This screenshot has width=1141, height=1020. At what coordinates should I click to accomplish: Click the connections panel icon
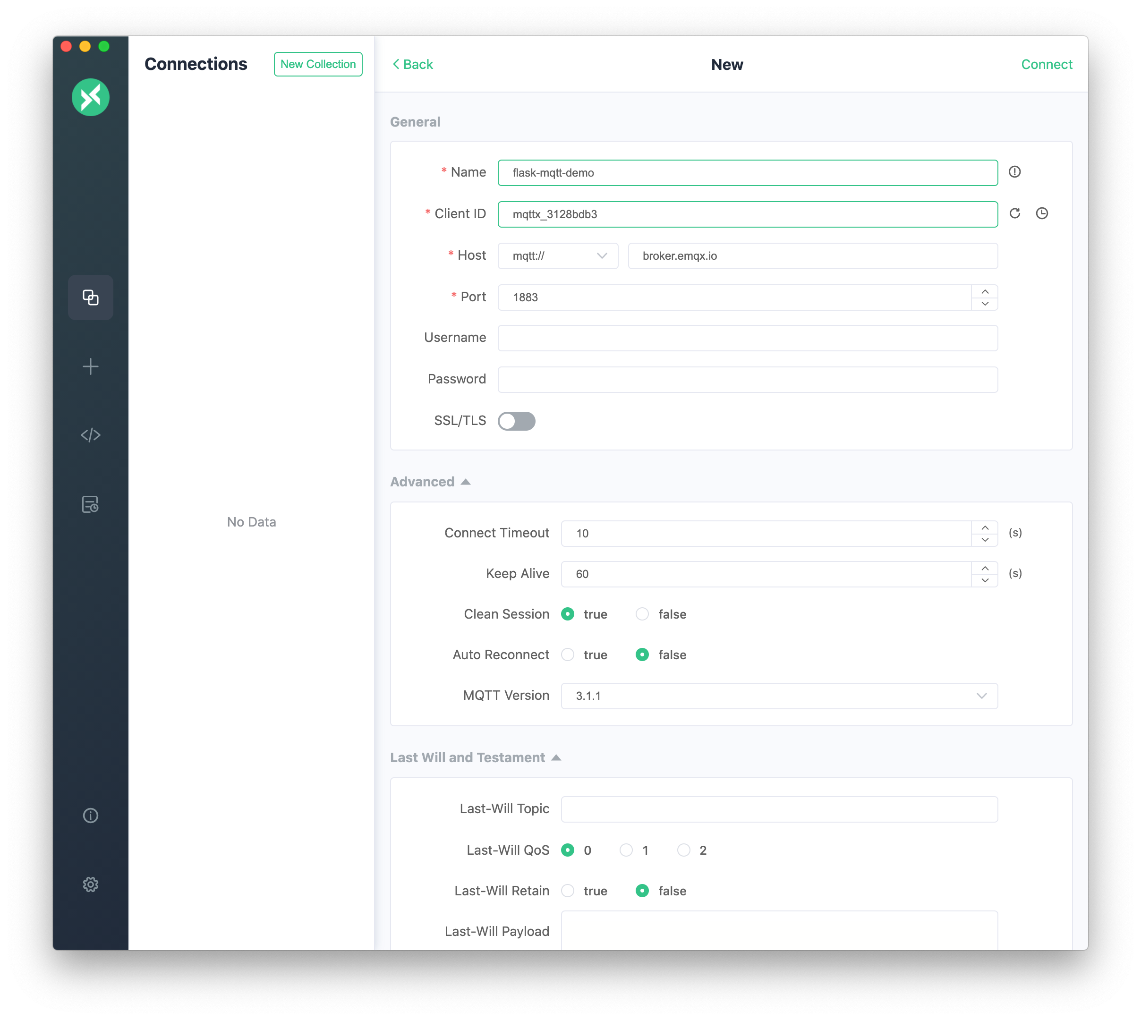pos(90,297)
